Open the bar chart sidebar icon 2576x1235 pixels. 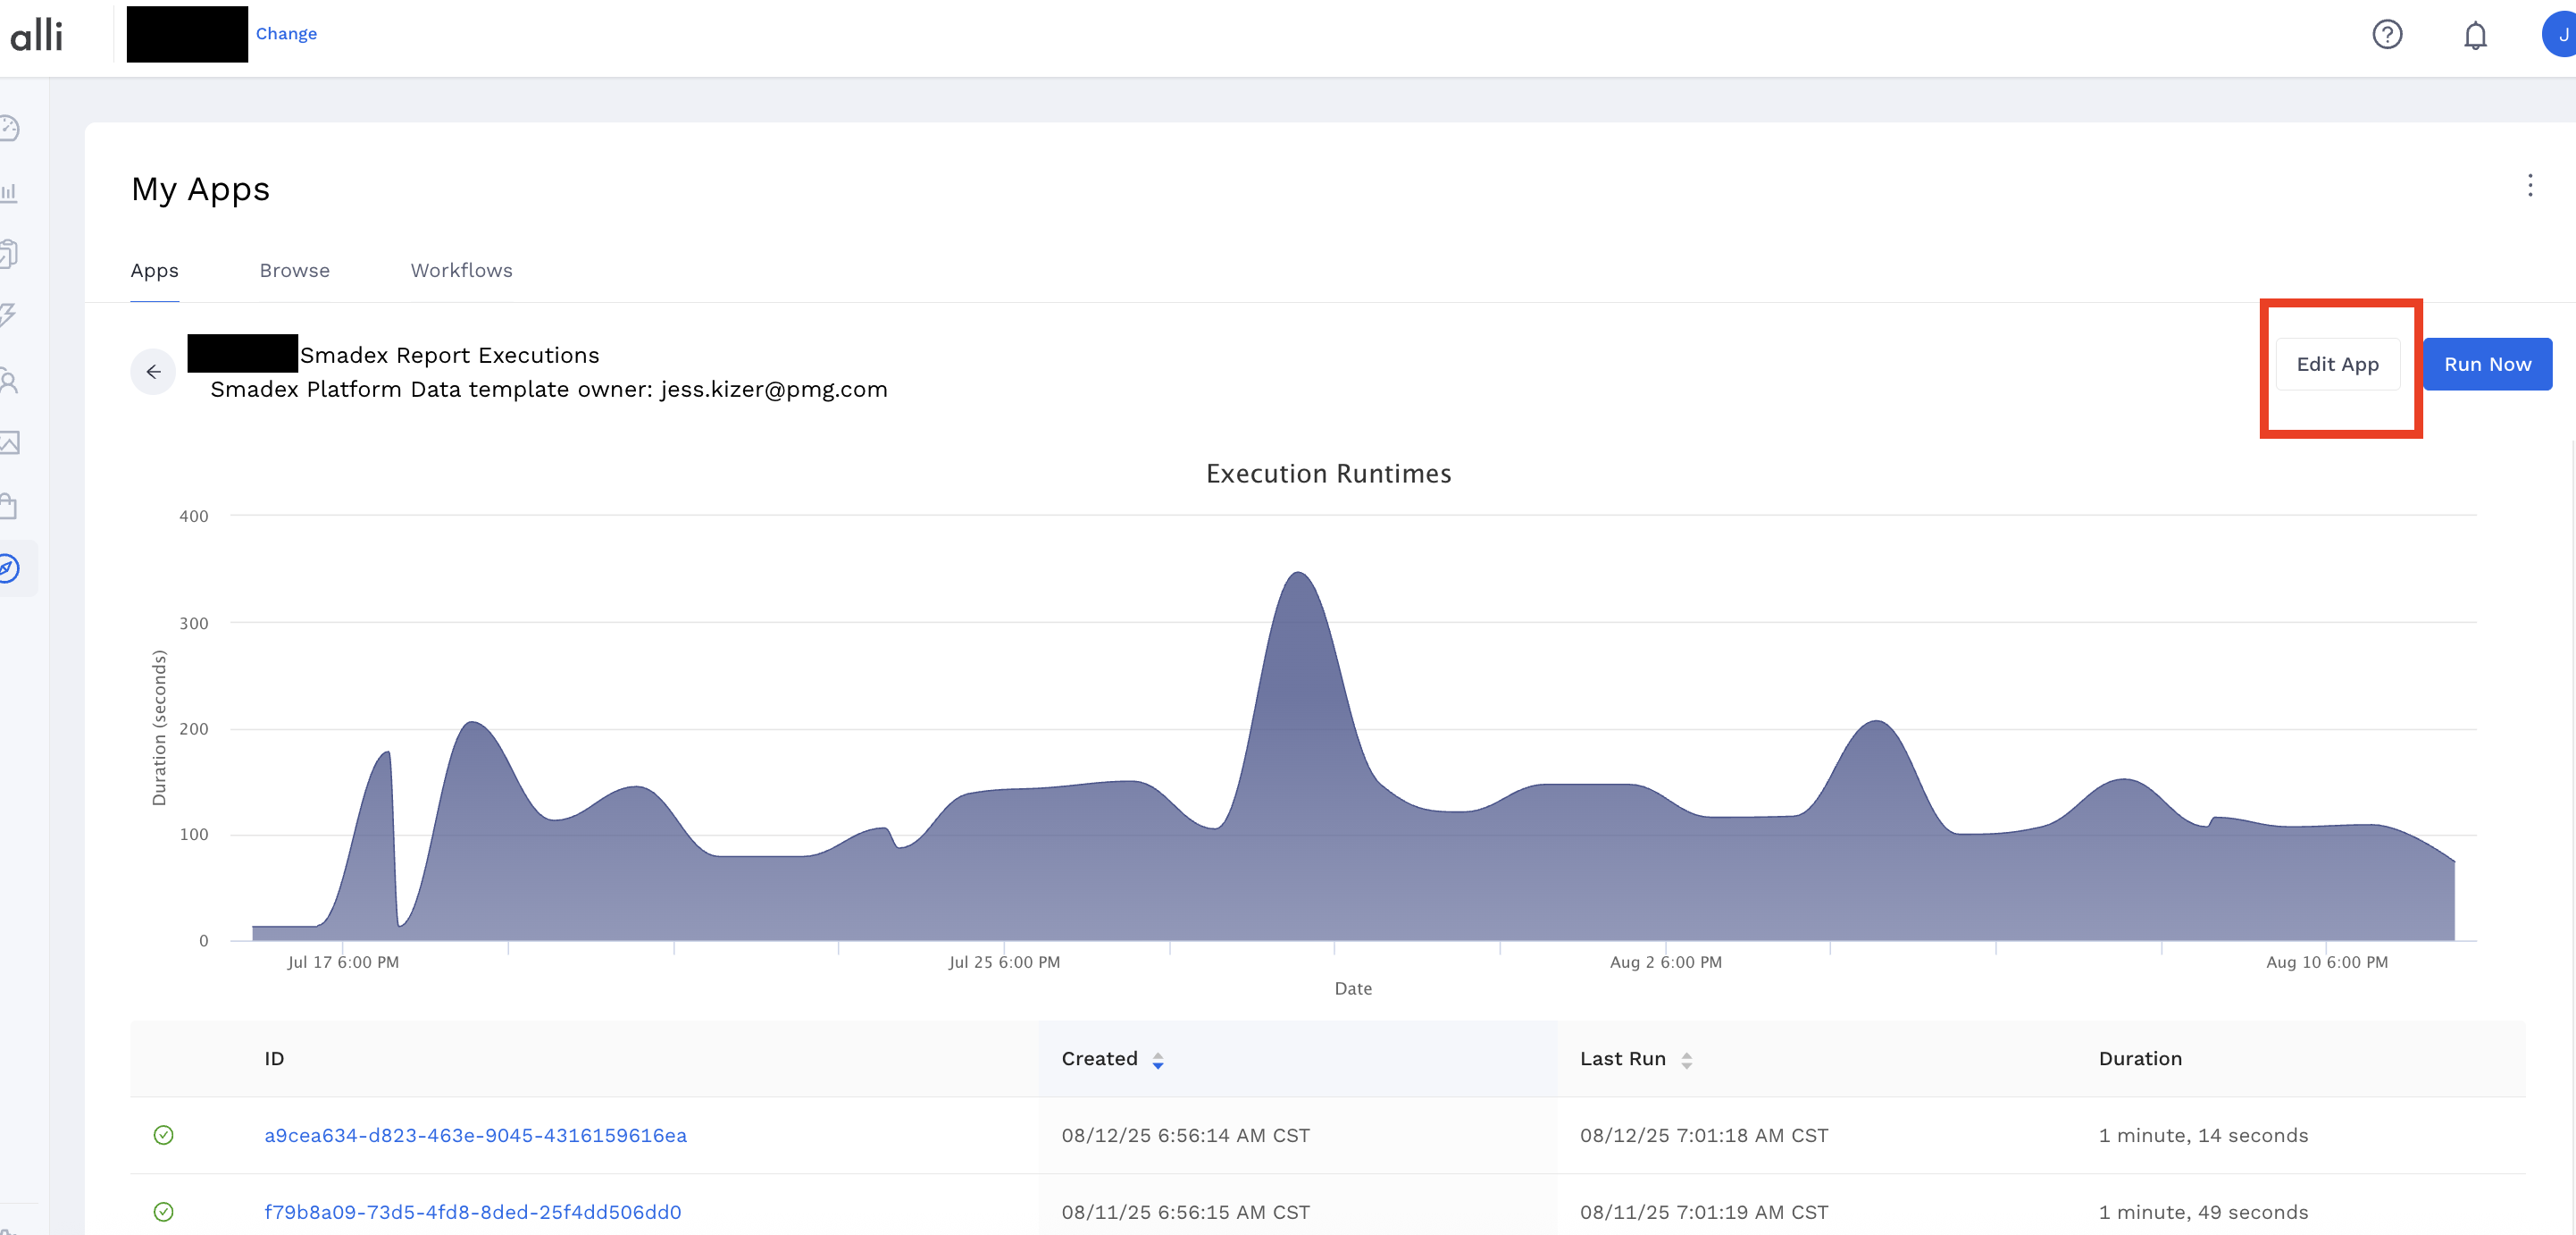tap(9, 191)
